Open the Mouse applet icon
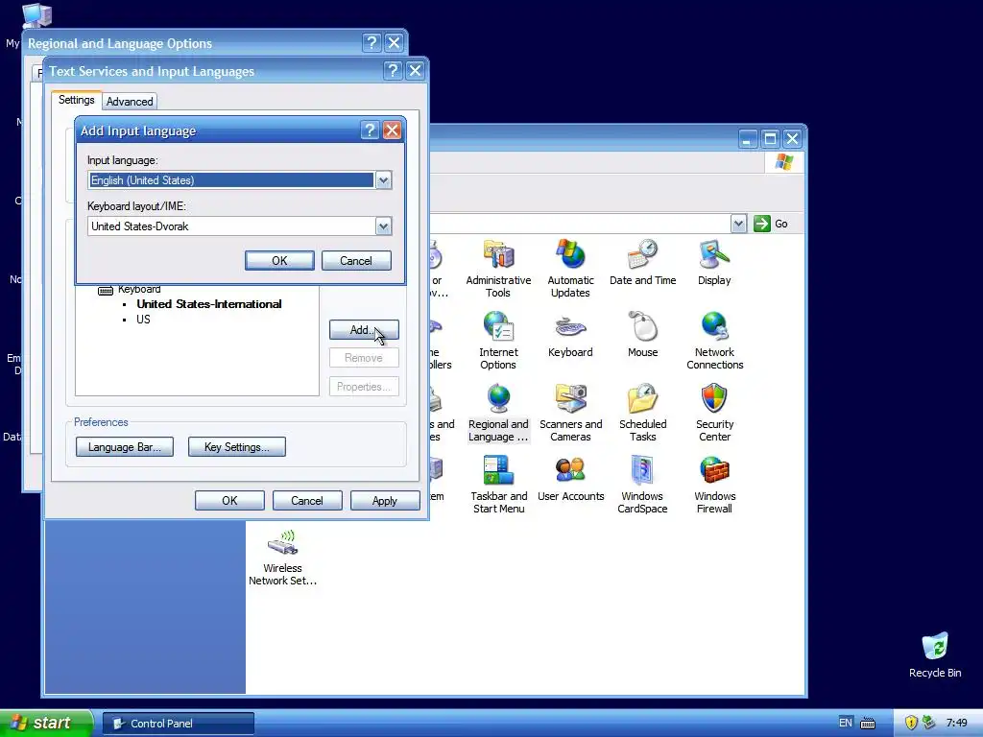983x737 pixels. coord(642,334)
